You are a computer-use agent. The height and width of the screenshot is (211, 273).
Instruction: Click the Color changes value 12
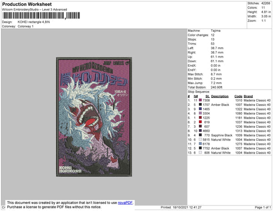(x=212, y=35)
